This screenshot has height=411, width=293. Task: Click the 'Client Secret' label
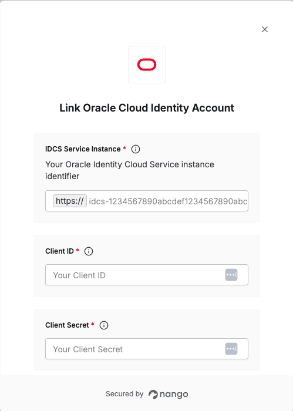click(x=67, y=325)
